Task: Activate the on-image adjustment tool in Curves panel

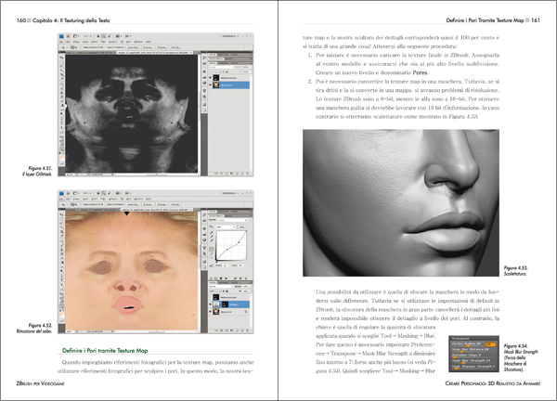Action: coord(211,227)
